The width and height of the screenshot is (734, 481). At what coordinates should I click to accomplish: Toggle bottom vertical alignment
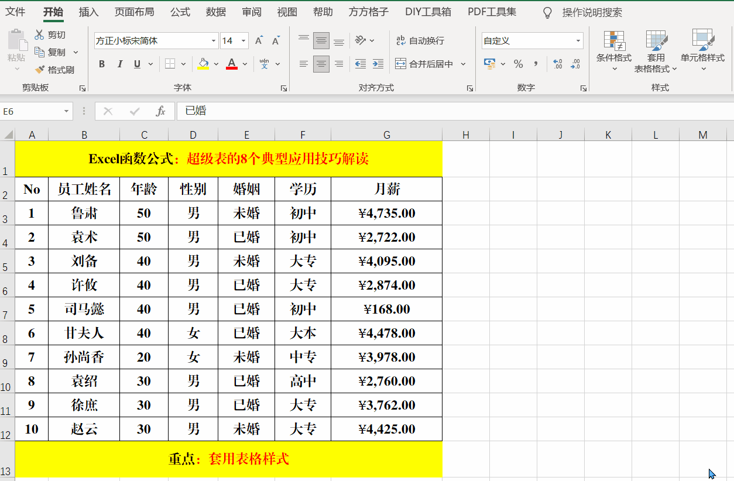click(x=339, y=40)
